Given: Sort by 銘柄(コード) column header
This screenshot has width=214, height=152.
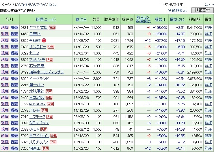Looking at the screenshot, I should [x=46, y=19].
